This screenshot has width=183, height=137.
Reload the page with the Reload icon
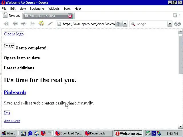click(41, 23)
